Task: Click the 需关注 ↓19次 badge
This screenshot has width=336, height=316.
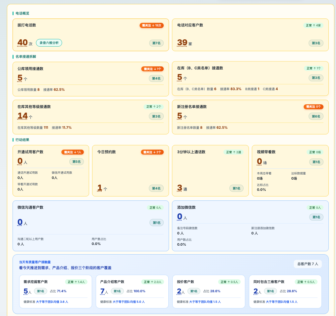Action: [x=151, y=25]
